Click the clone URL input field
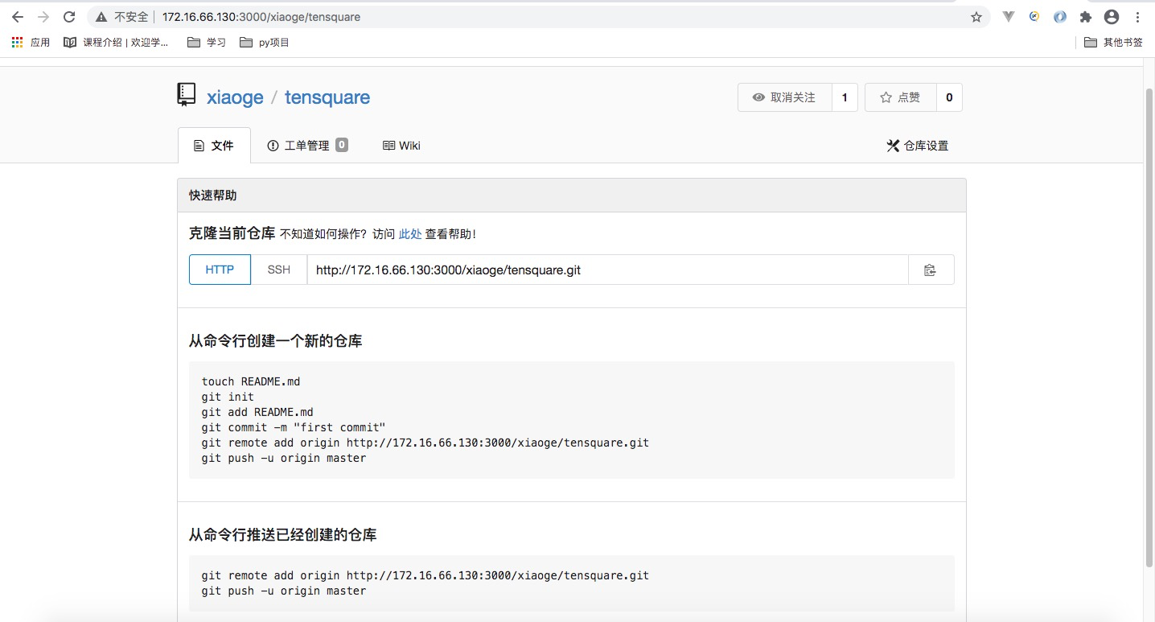 pos(607,270)
